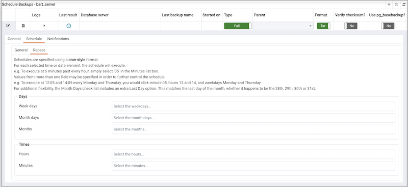Select the Repeat sub-tab
The width and height of the screenshot is (408, 187).
[x=39, y=50]
